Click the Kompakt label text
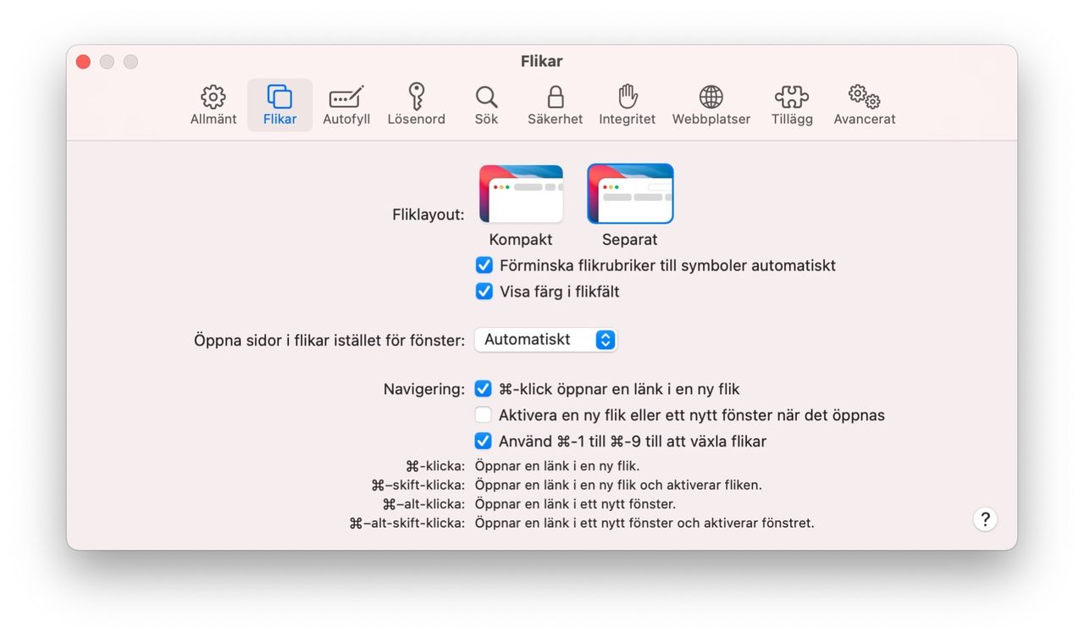 tap(521, 240)
